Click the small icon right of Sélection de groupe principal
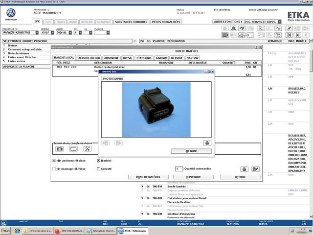The height and width of the screenshot is (235, 313). (x=135, y=41)
